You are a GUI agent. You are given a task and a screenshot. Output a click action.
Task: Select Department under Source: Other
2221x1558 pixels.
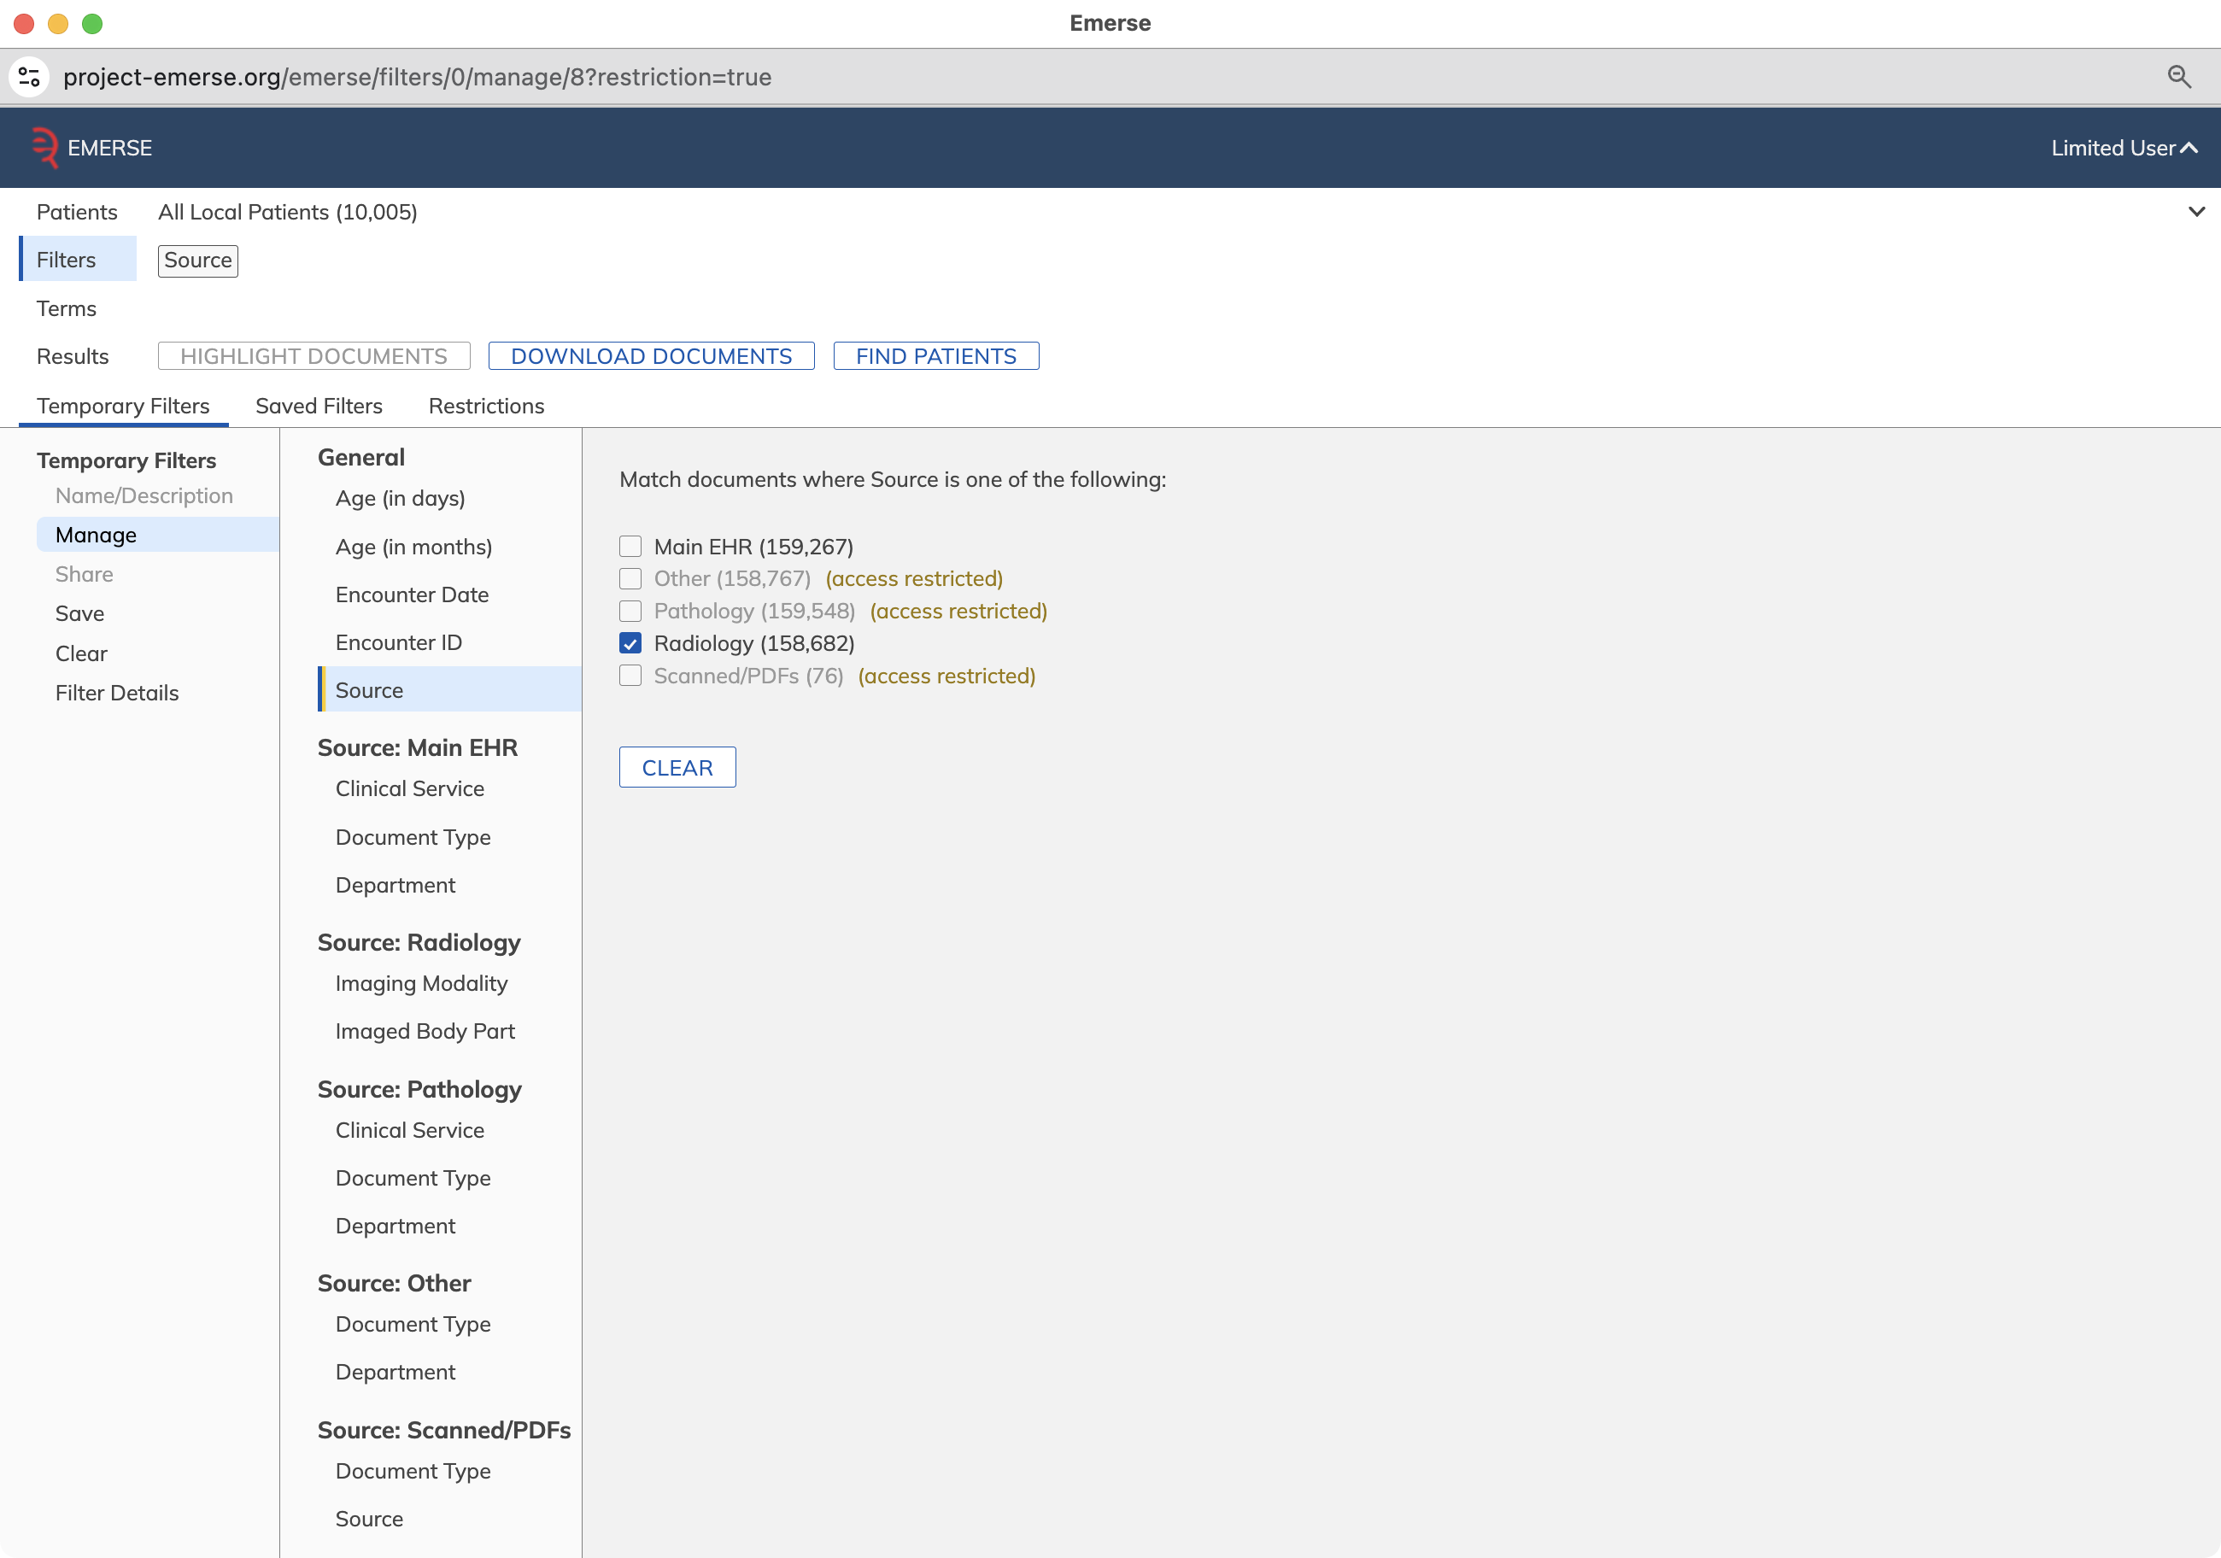(x=396, y=1371)
